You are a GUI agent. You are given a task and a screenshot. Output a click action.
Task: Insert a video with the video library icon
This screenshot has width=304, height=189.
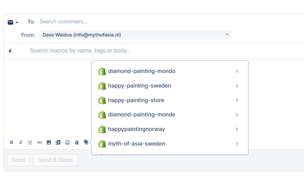point(58,142)
